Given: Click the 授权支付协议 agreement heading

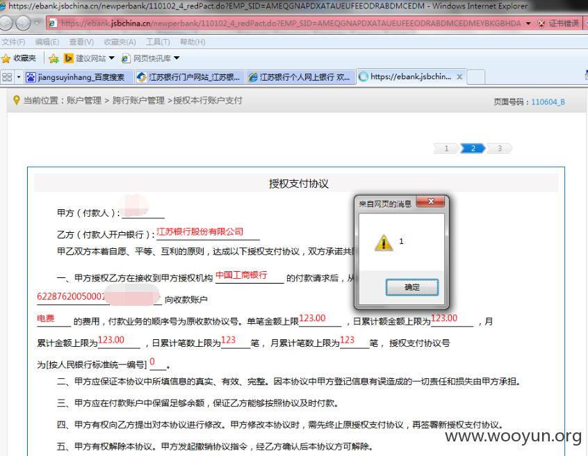Looking at the screenshot, I should click(x=298, y=184).
